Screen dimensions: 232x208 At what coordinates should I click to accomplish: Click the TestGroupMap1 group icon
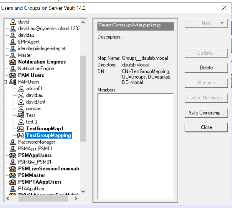[21, 128]
